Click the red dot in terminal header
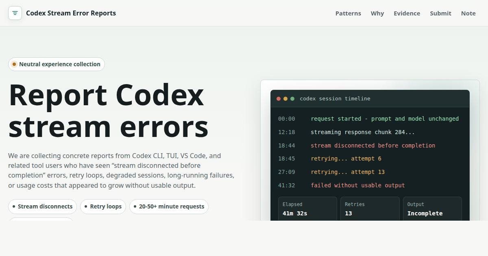 pyautogui.click(x=279, y=99)
